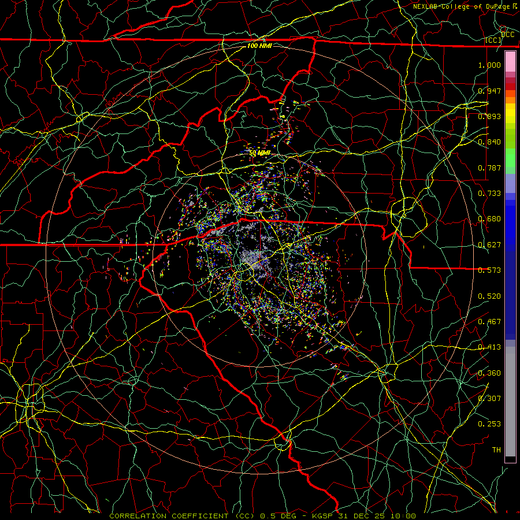Click the 10:00 timestamp
Viewport: 520px width, 520px height.
(x=403, y=516)
